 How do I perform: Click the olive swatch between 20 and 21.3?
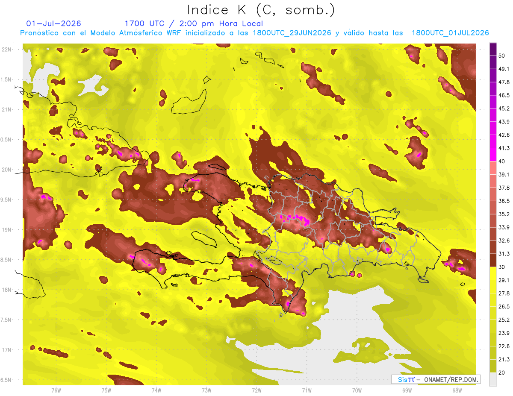tap(493, 366)
